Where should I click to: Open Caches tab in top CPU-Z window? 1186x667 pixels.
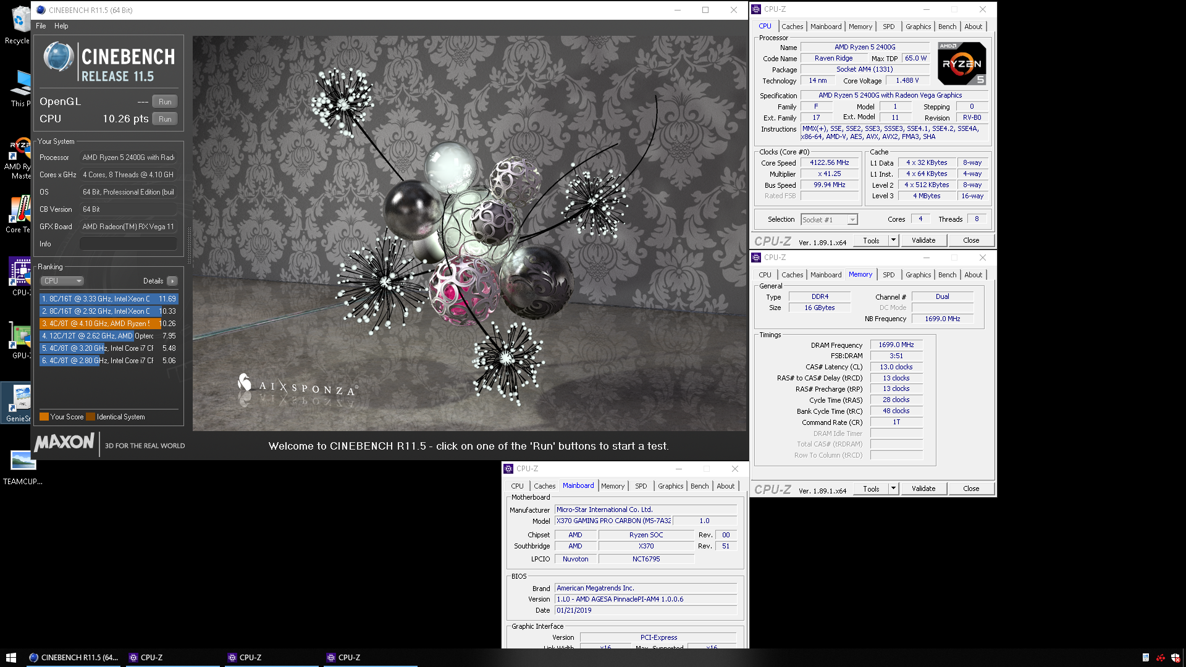pos(793,27)
